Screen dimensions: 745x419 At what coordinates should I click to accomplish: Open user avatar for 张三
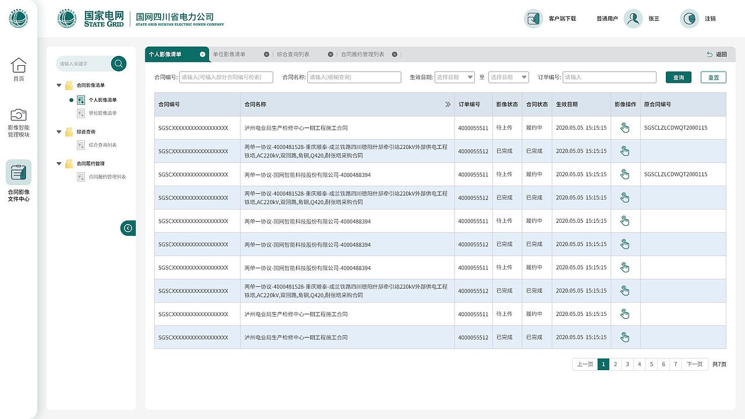pos(633,19)
